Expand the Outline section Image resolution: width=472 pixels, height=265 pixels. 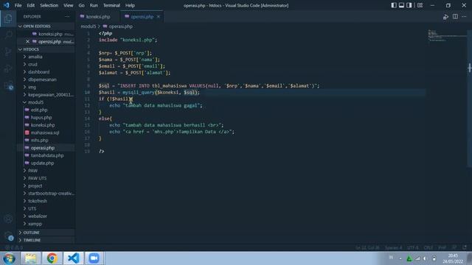coord(46,233)
